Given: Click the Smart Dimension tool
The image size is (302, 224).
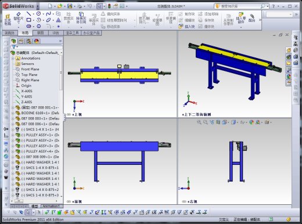Looking at the screenshot, I should click(x=19, y=17).
